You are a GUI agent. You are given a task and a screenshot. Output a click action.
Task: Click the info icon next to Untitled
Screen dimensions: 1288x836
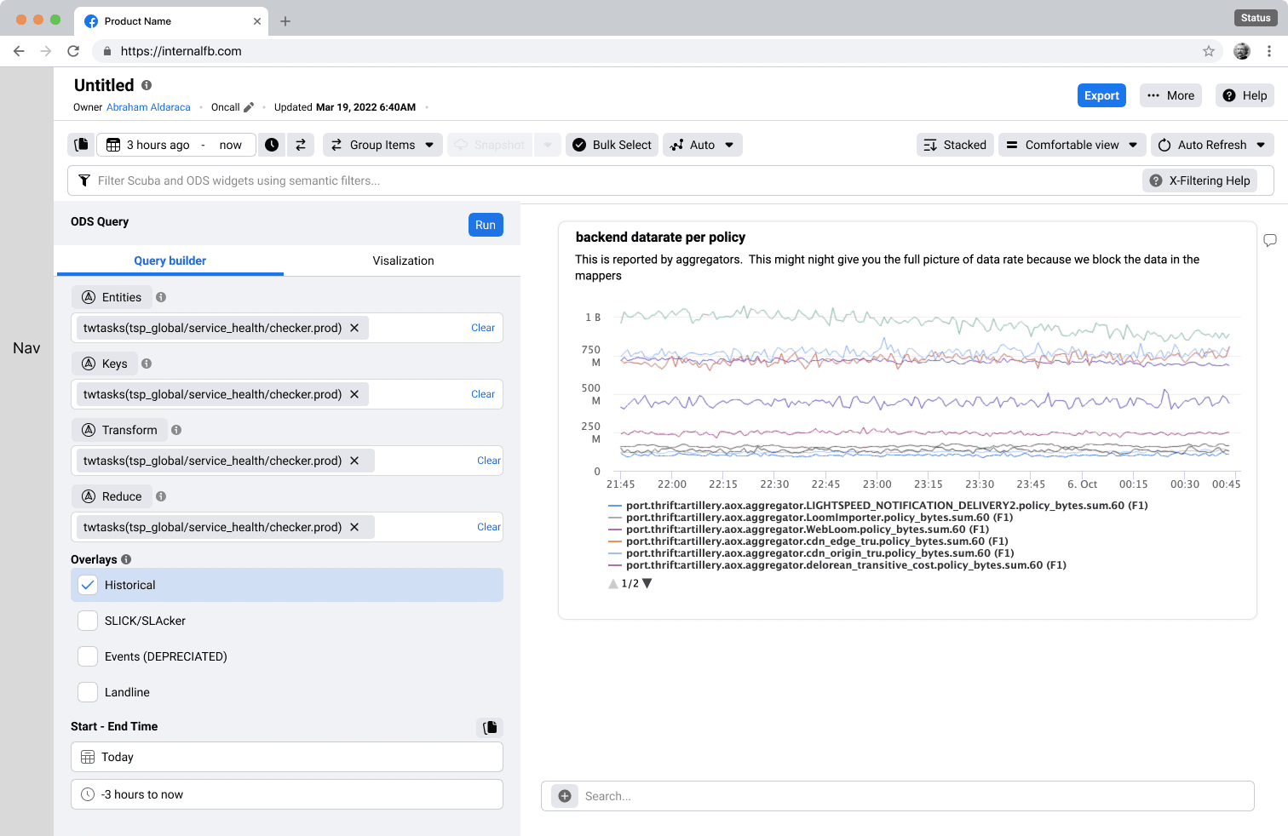click(x=147, y=85)
